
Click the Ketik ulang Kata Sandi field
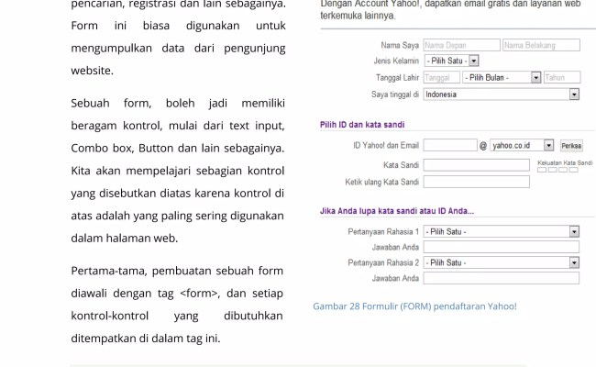tap(476, 182)
